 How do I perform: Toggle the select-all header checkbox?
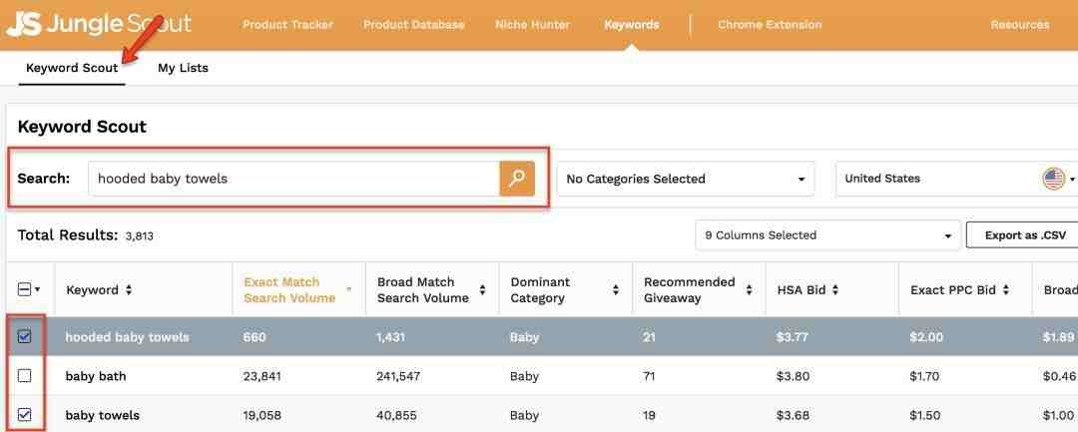pyautogui.click(x=25, y=290)
